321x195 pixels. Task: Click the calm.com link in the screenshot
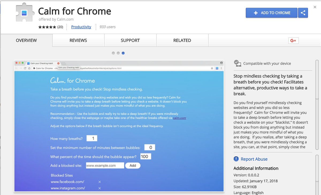point(179,118)
